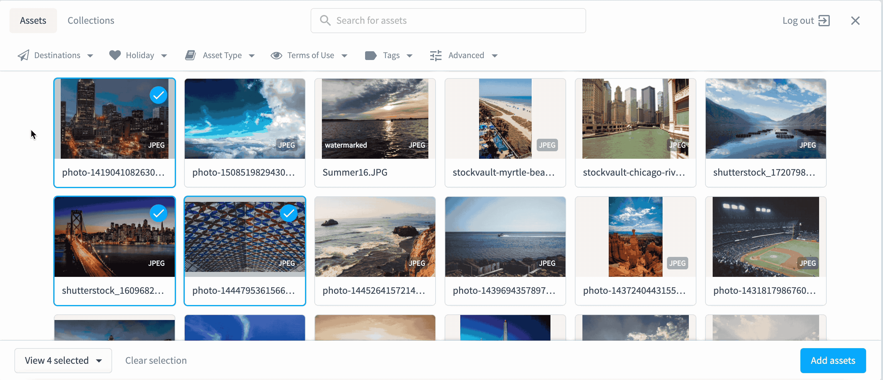This screenshot has width=883, height=380.
Task: Deselect checkmark on photo-1419041082630 city image
Action: click(158, 95)
